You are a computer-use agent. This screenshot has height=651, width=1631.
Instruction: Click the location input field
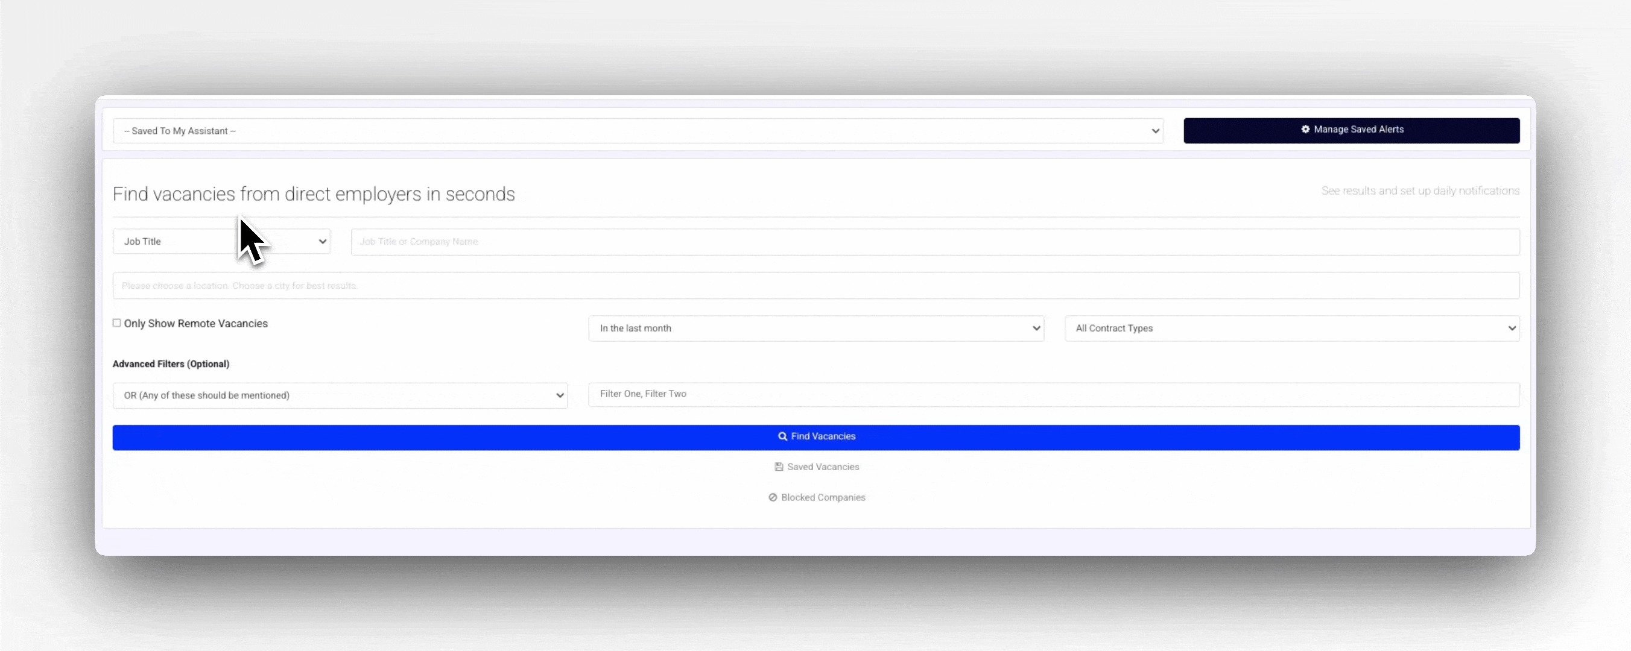tap(815, 285)
